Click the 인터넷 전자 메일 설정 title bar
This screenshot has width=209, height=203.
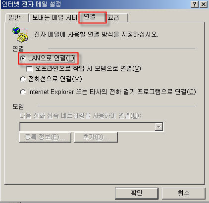(95, 4)
